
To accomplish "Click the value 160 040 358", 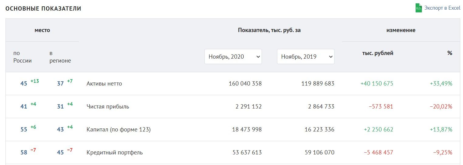I will tap(245, 84).
